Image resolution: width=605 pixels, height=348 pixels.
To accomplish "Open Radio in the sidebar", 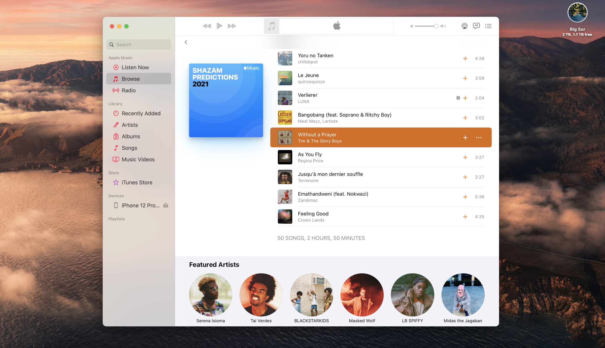I will pyautogui.click(x=139, y=90).
